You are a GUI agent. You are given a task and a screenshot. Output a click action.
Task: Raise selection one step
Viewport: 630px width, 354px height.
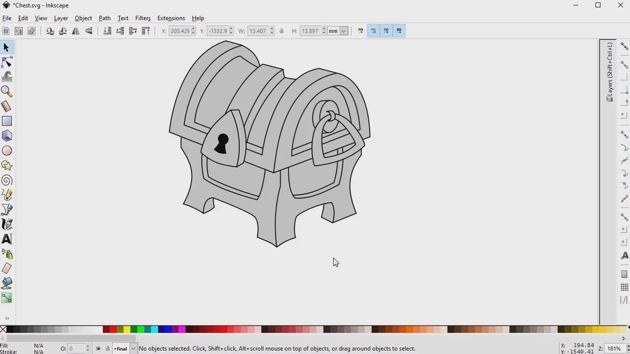click(133, 31)
